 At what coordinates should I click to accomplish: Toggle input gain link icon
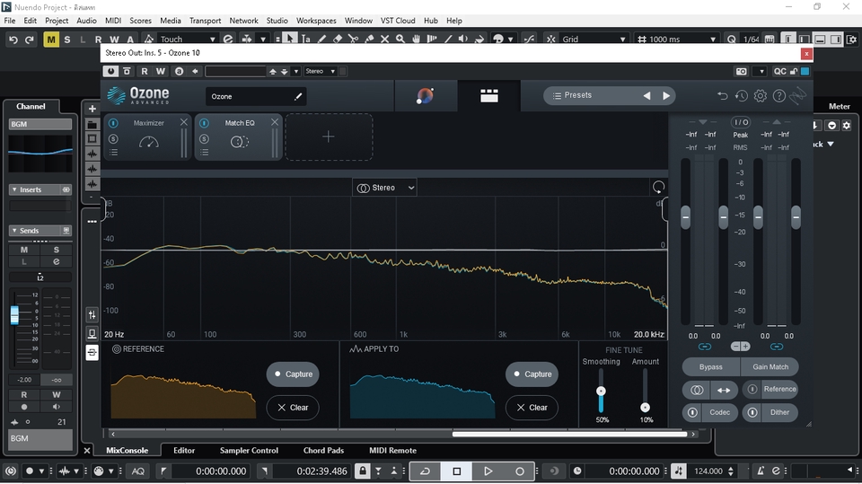(704, 347)
